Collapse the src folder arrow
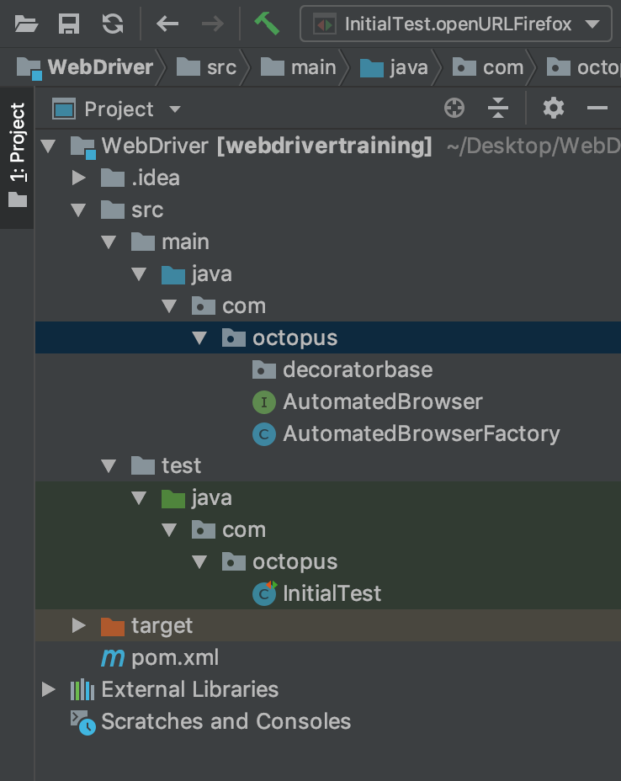This screenshot has height=781, width=621. point(79,210)
